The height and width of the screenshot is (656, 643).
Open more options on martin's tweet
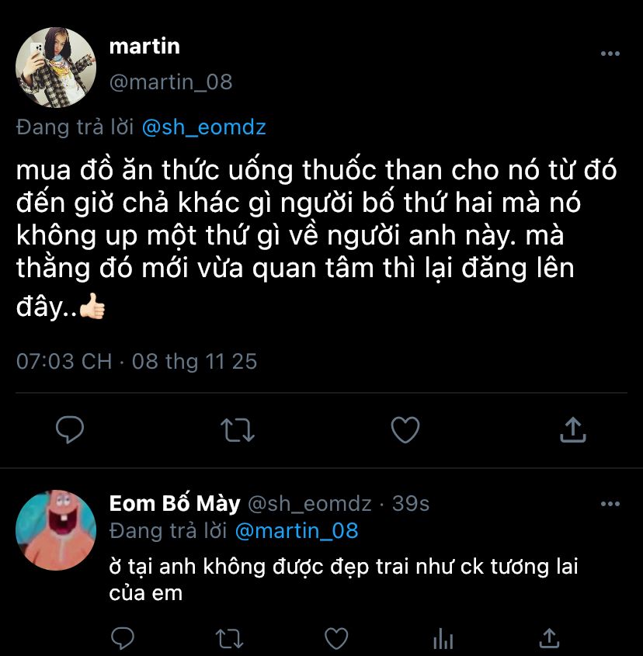610,54
